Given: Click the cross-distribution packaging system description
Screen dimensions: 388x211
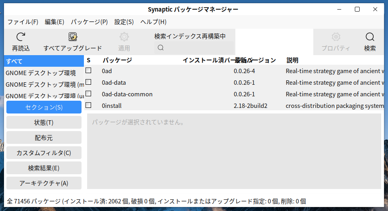Looking at the screenshot, I should [334, 106].
